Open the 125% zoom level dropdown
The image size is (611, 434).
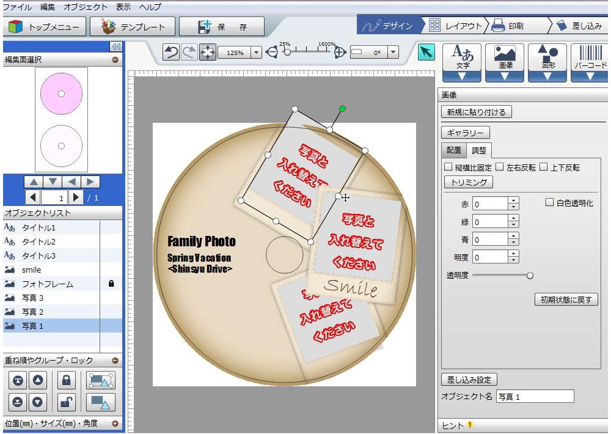(256, 53)
